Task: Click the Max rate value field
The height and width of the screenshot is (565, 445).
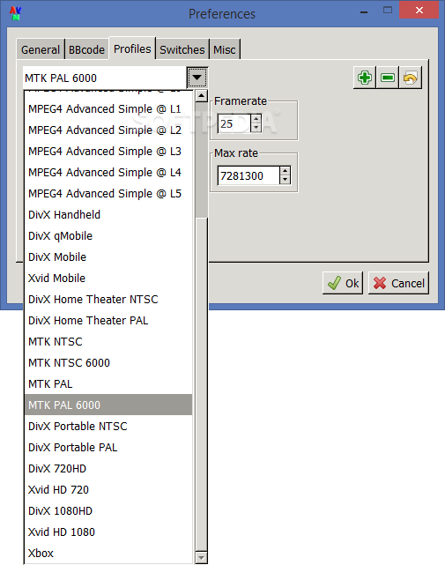Action: coord(248,175)
